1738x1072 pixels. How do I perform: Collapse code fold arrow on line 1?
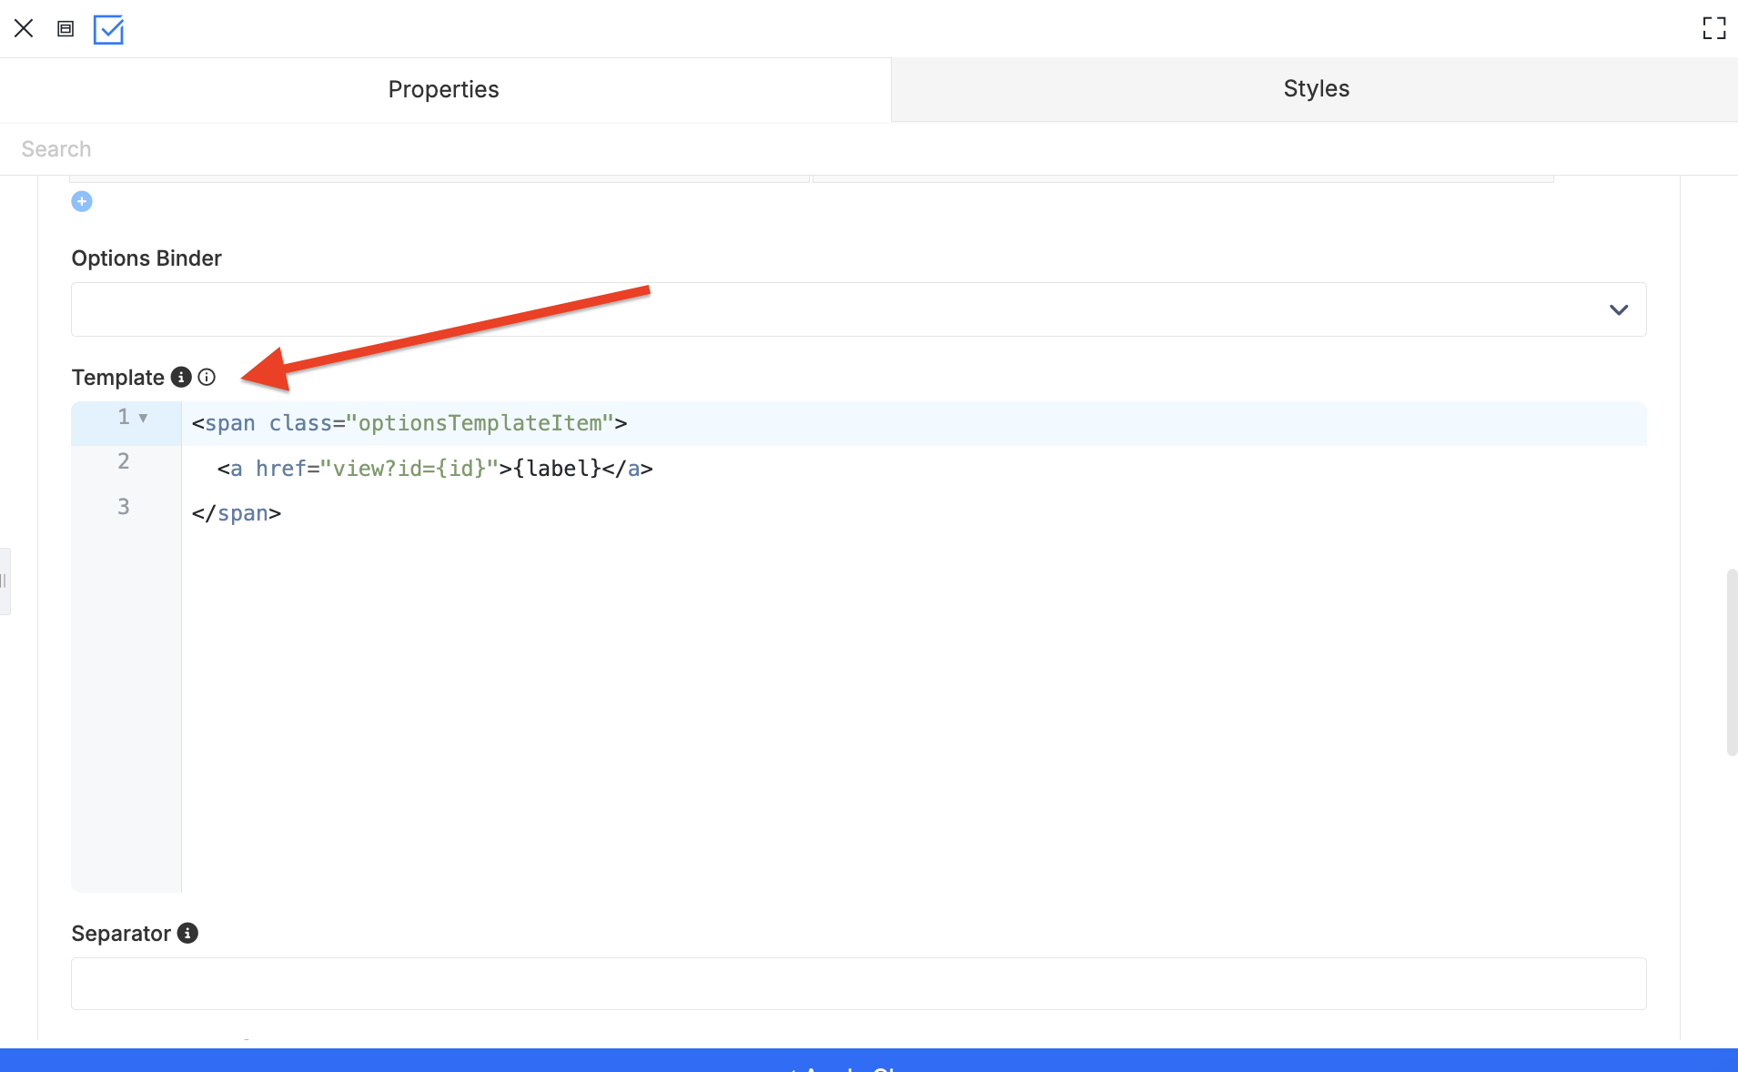(x=143, y=418)
